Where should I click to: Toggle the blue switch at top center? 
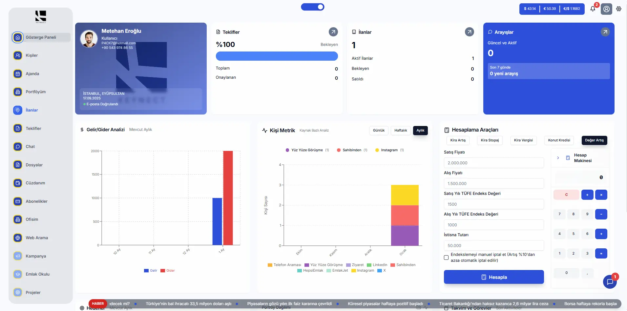(312, 7)
